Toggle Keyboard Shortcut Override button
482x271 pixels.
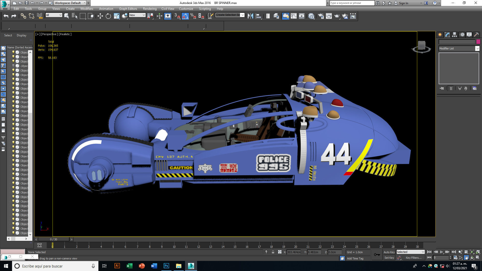click(x=168, y=16)
